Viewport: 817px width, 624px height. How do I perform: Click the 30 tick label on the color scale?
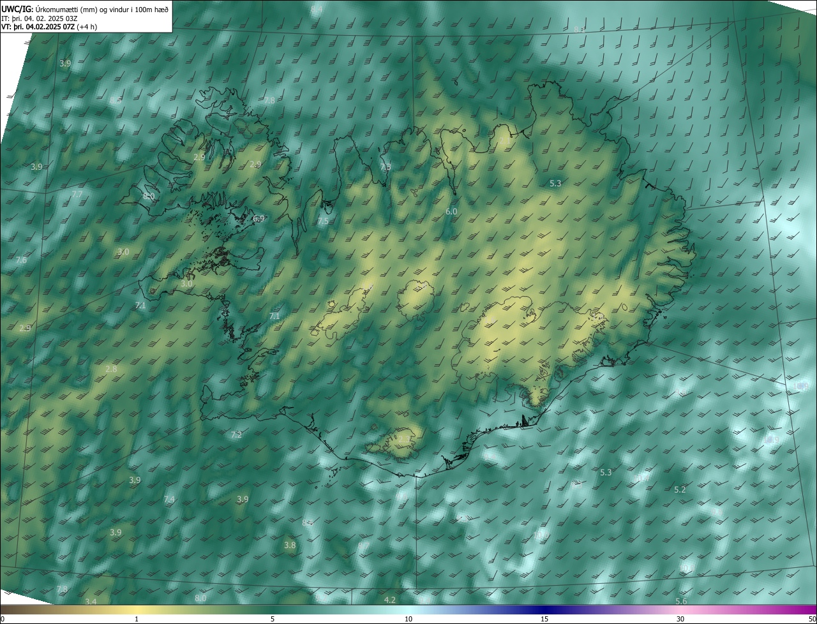point(680,620)
